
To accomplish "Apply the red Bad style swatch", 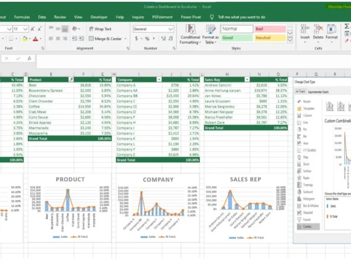I will pos(270,29).
